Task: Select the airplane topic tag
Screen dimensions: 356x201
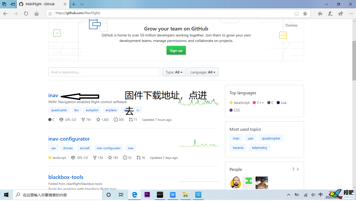Action: pyautogui.click(x=111, y=110)
